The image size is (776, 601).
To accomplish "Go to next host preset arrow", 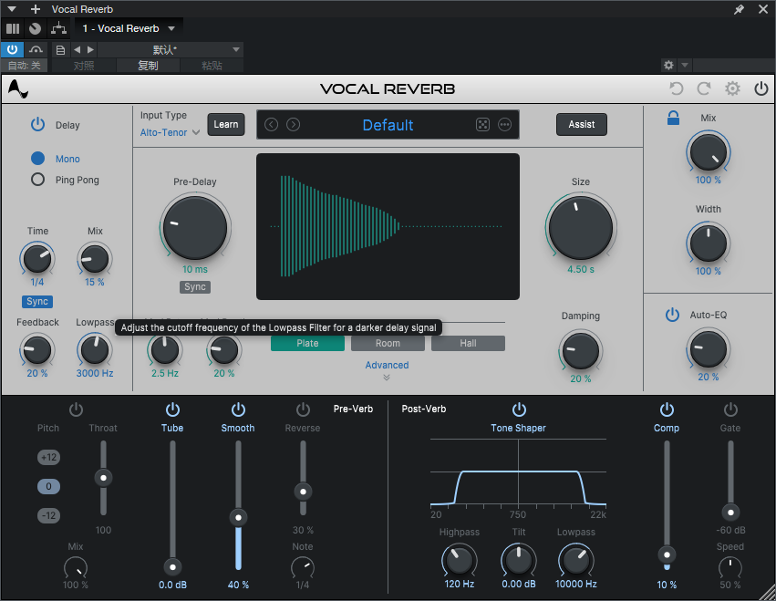I will click(90, 49).
